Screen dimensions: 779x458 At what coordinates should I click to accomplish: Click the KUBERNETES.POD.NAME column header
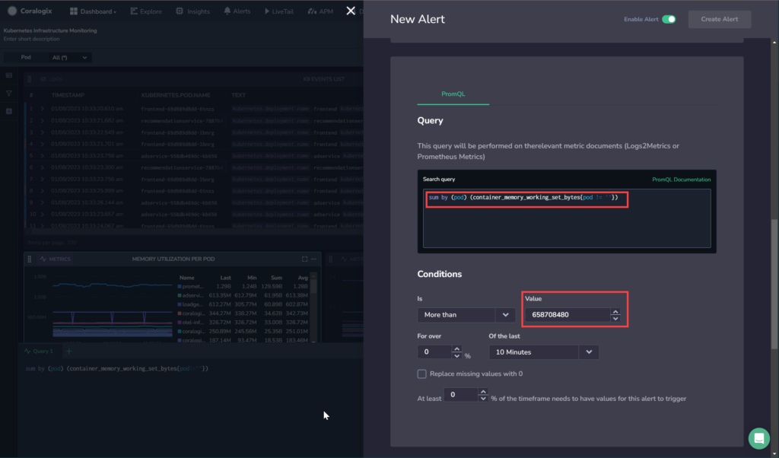pos(176,95)
